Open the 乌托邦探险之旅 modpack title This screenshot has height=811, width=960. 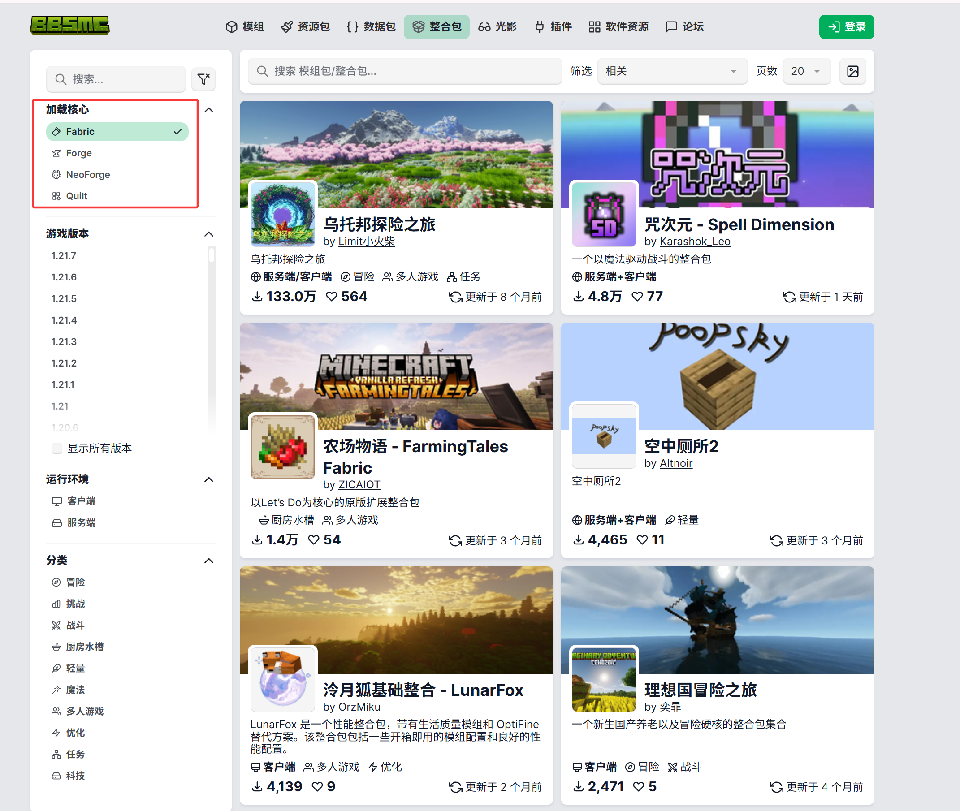point(379,224)
